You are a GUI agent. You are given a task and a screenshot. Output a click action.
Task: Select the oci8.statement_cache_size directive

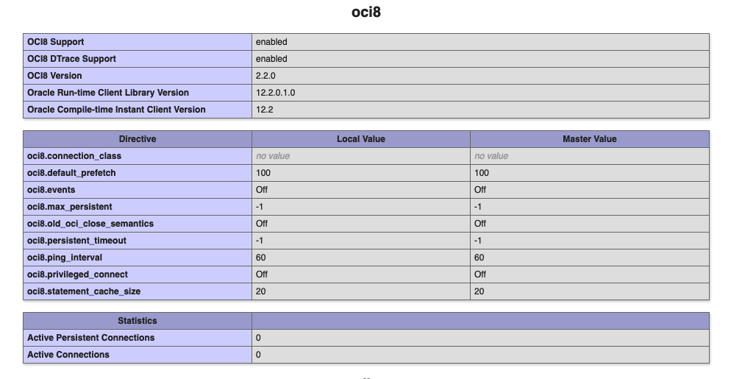click(83, 291)
